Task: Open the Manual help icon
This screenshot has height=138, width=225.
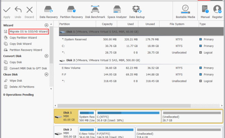Action: 205,9
